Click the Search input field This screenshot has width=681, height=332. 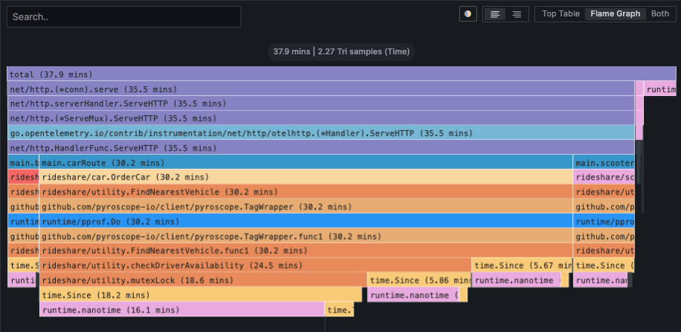pyautogui.click(x=124, y=17)
